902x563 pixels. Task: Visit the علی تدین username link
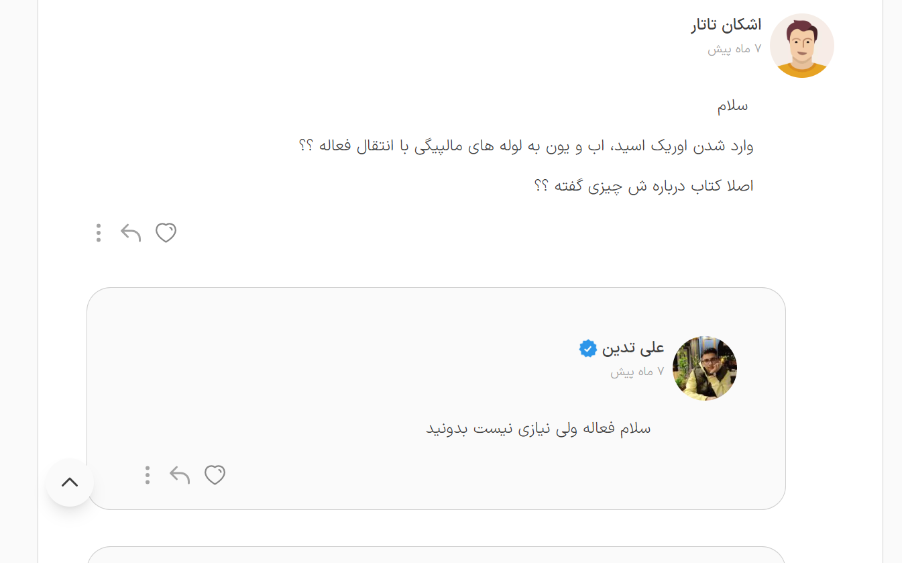point(632,348)
